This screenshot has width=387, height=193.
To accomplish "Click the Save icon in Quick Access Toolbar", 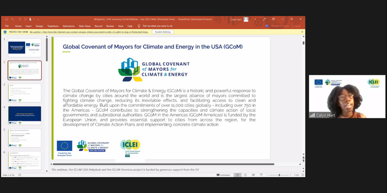I will [x=6, y=19].
